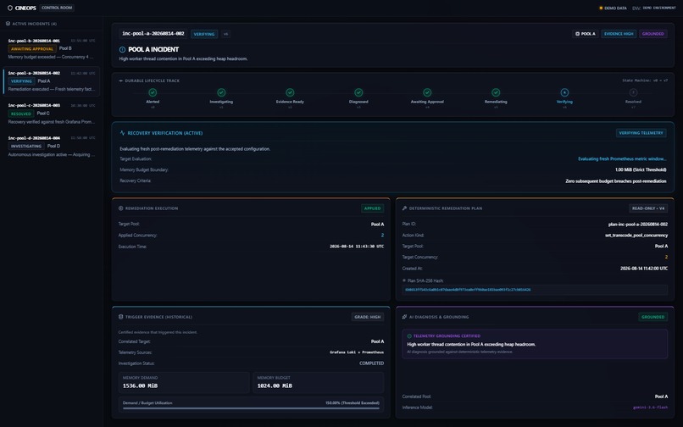The image size is (683, 427).
Task: Open incident inc-pool-b-20260814-001
Action: click(52, 48)
